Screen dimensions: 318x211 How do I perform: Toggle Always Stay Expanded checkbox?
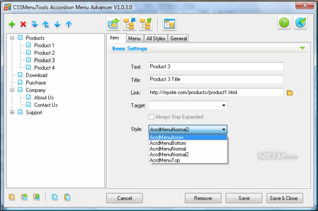click(151, 116)
